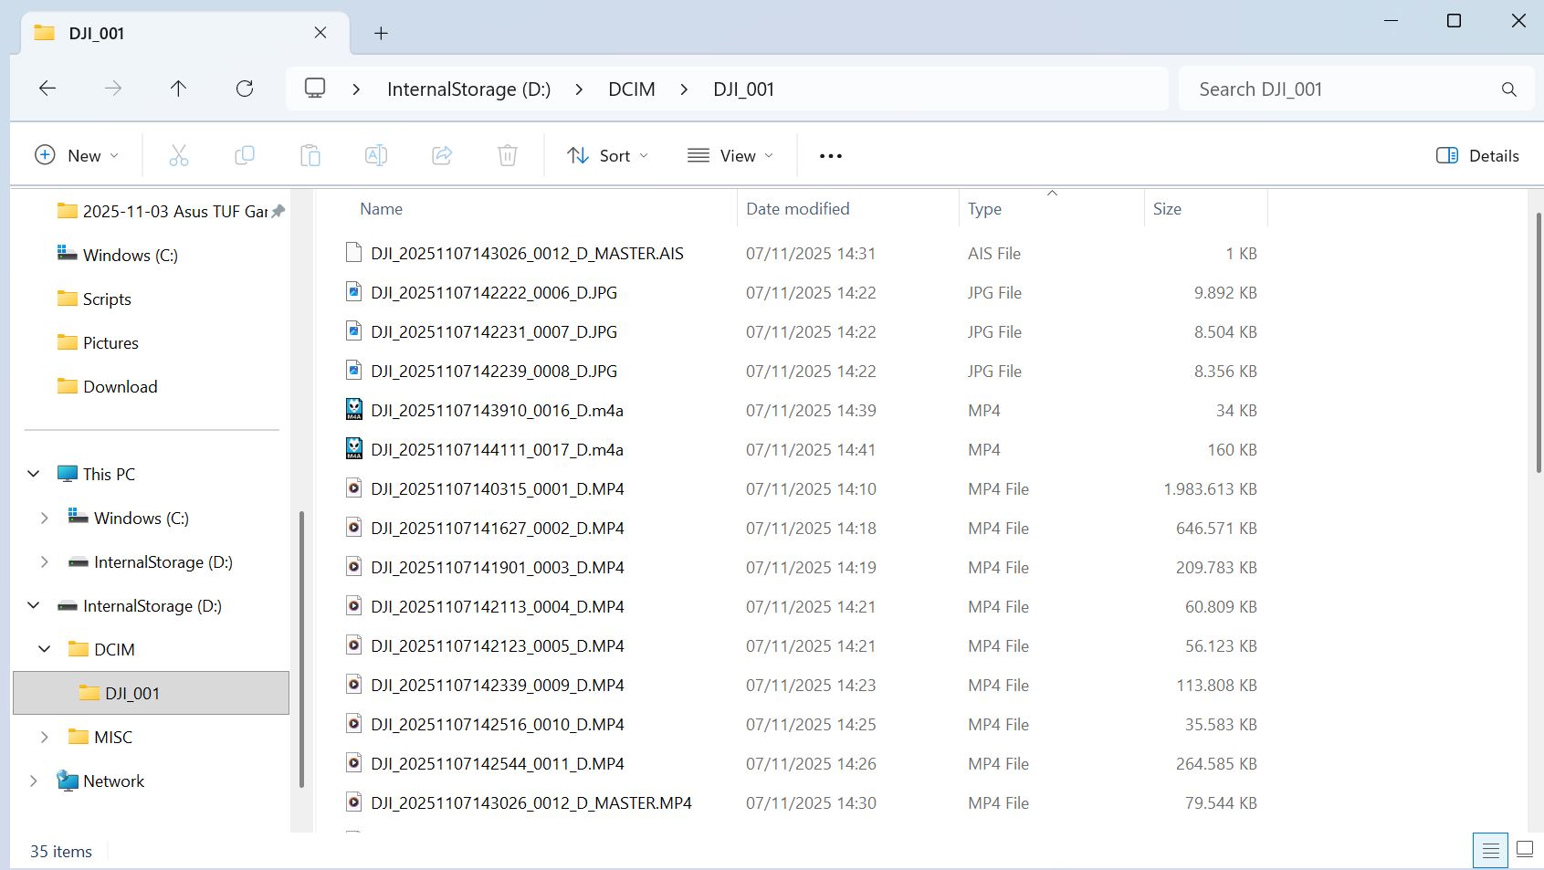Switch to details list view in status bar
The height and width of the screenshot is (870, 1544).
pyautogui.click(x=1490, y=851)
